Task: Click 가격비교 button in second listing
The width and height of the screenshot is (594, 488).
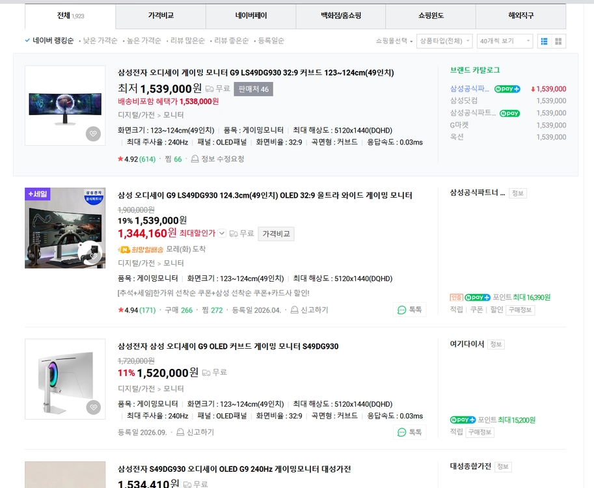Action: click(276, 234)
